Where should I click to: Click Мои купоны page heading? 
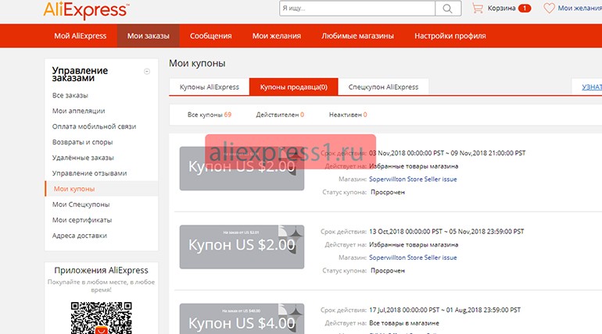(197, 63)
